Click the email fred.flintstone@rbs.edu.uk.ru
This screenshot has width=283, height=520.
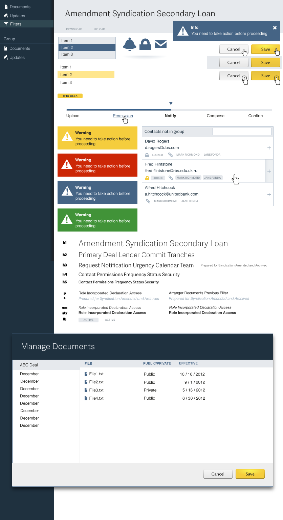click(x=171, y=171)
